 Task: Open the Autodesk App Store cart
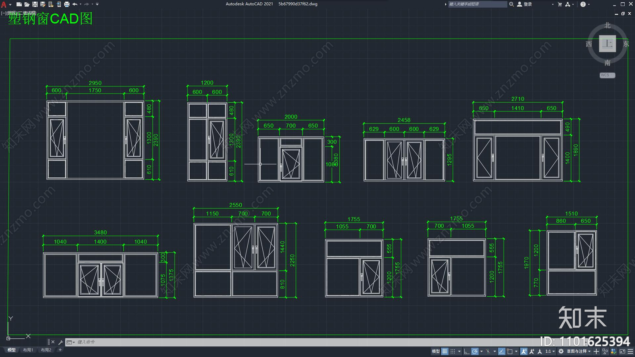(x=560, y=4)
